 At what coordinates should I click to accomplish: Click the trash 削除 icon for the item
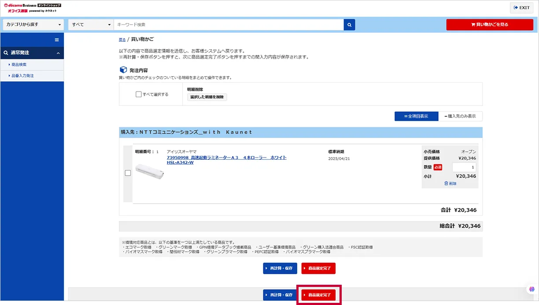(446, 184)
